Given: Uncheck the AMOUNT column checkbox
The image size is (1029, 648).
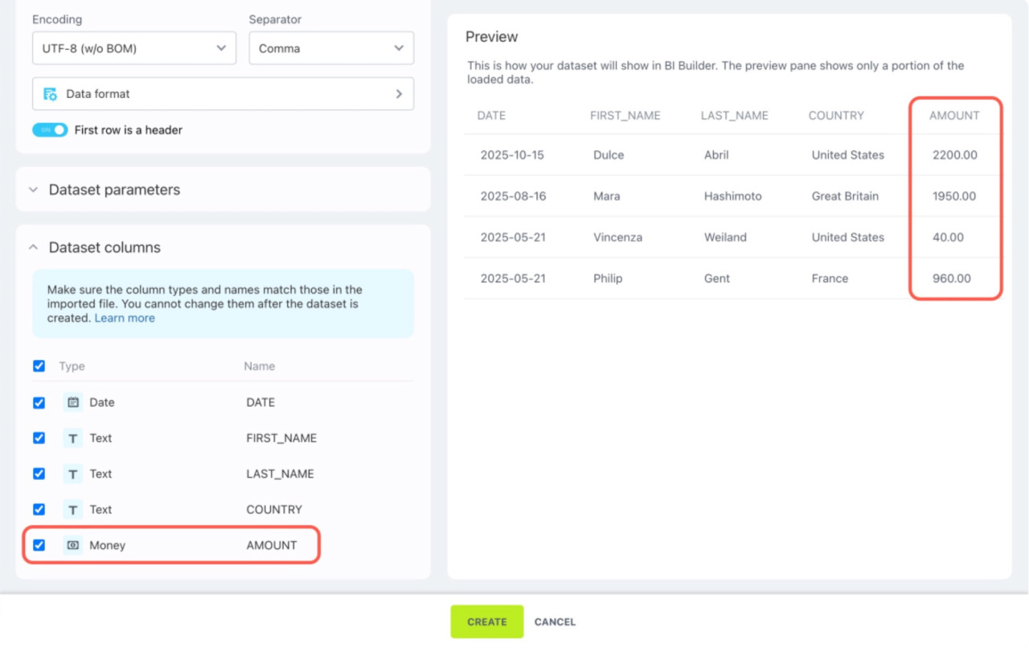Looking at the screenshot, I should [x=39, y=545].
